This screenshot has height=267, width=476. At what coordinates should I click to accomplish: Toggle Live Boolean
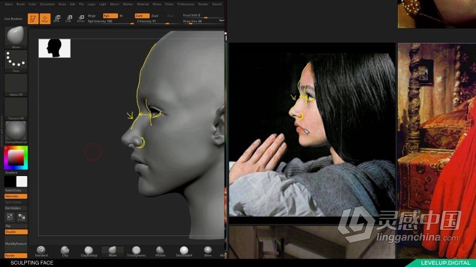coord(14,19)
